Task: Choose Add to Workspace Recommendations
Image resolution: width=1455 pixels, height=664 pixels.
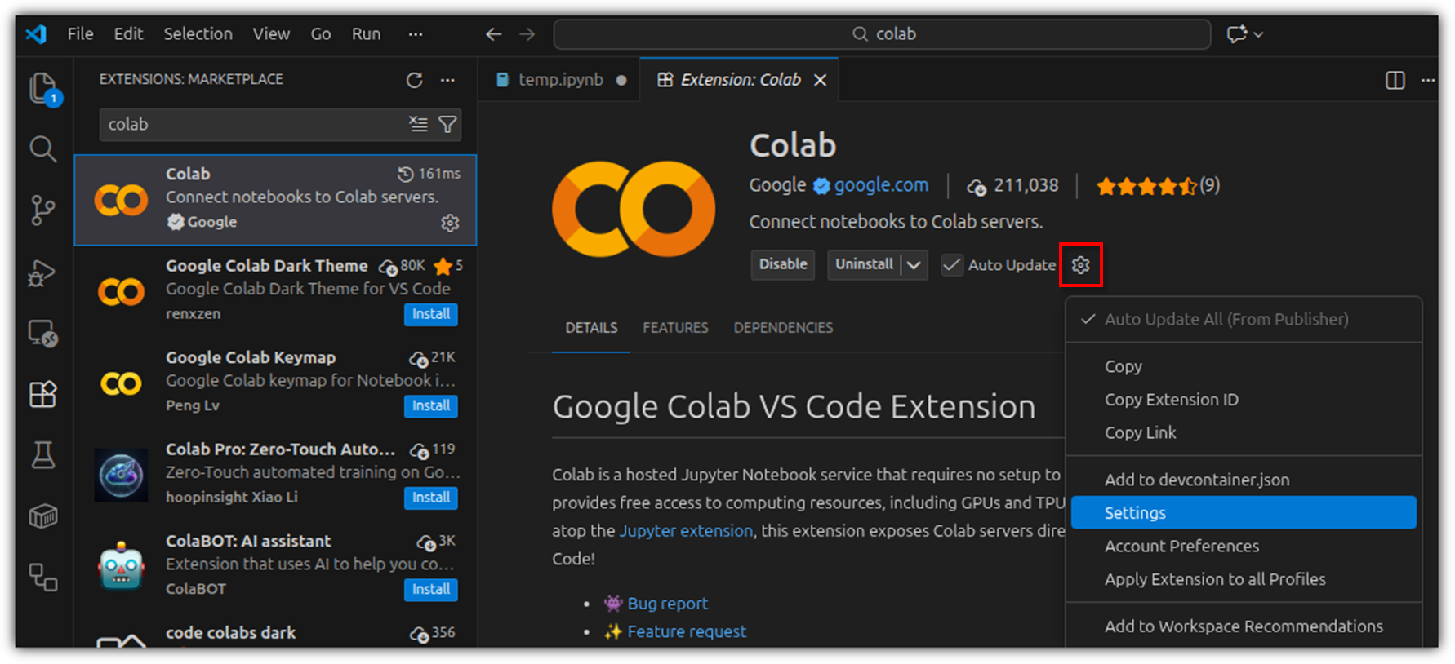Action: pos(1244,626)
